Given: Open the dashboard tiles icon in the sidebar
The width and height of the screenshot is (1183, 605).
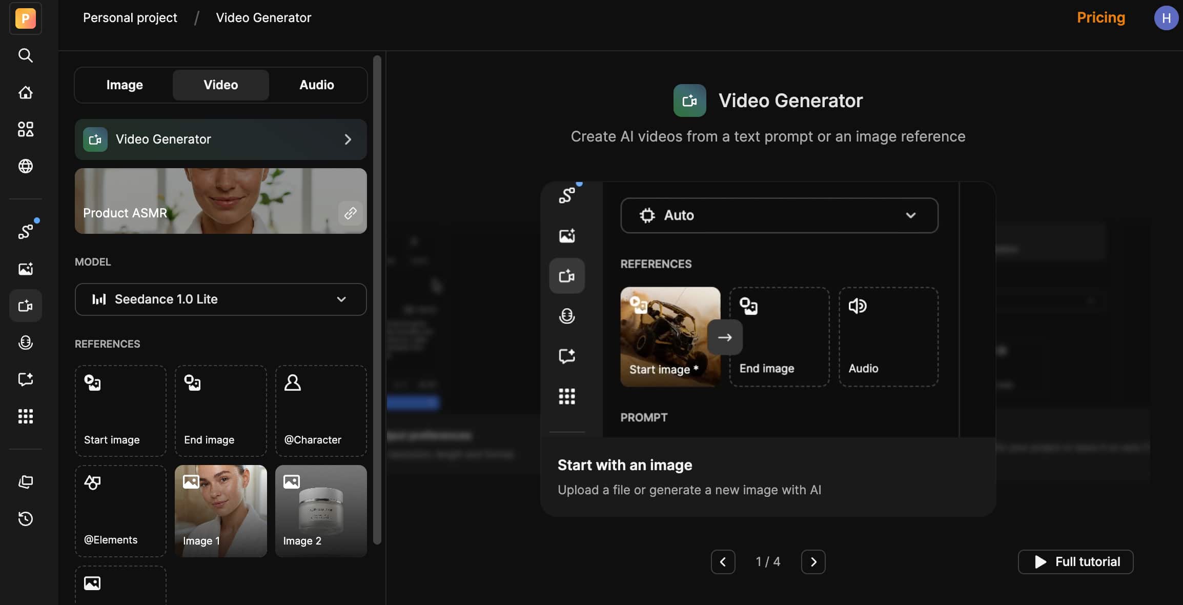Looking at the screenshot, I should pos(26,129).
